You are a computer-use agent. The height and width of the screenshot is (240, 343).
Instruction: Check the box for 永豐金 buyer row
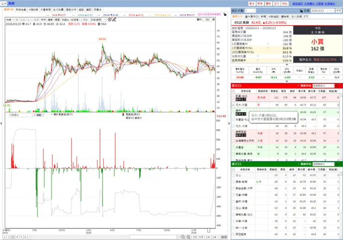tap(233, 147)
